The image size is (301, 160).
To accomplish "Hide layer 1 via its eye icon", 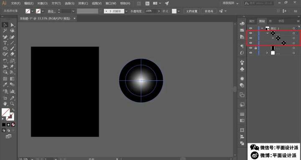I will (x=251, y=28).
